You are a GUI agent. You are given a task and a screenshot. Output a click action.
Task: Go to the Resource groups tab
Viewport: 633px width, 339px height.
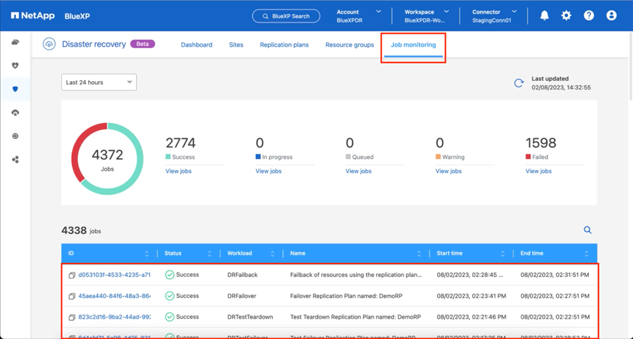click(349, 45)
